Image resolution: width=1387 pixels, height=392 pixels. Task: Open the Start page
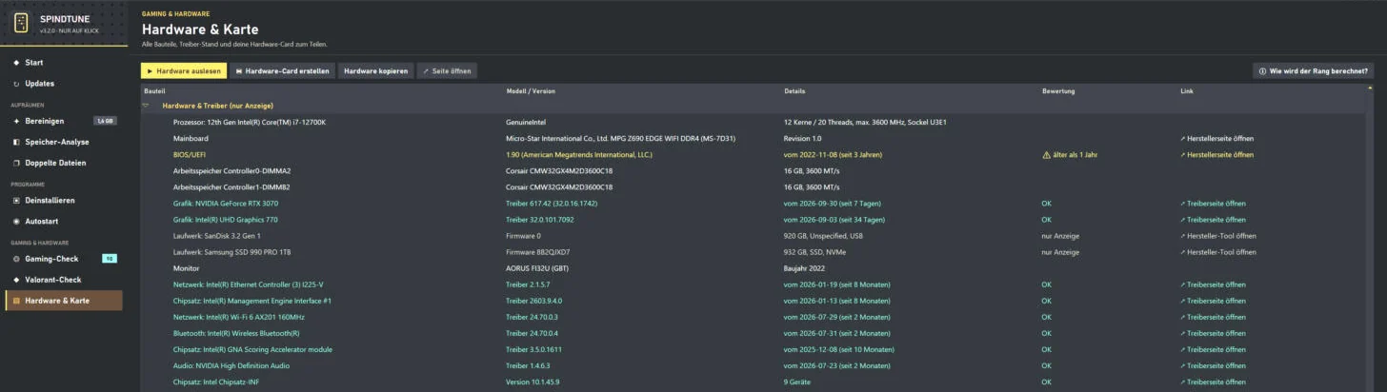63,63
